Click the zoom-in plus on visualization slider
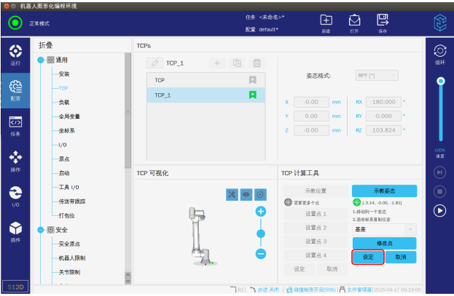454x296 pixels. click(261, 211)
